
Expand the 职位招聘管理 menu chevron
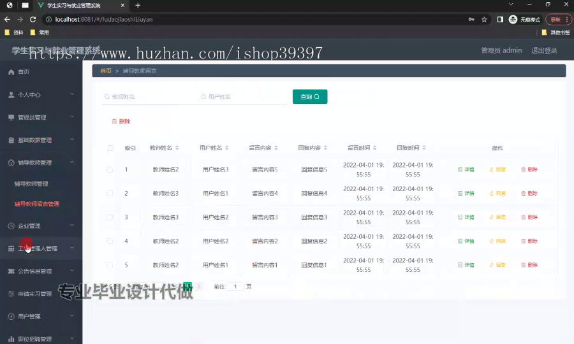tap(72, 339)
